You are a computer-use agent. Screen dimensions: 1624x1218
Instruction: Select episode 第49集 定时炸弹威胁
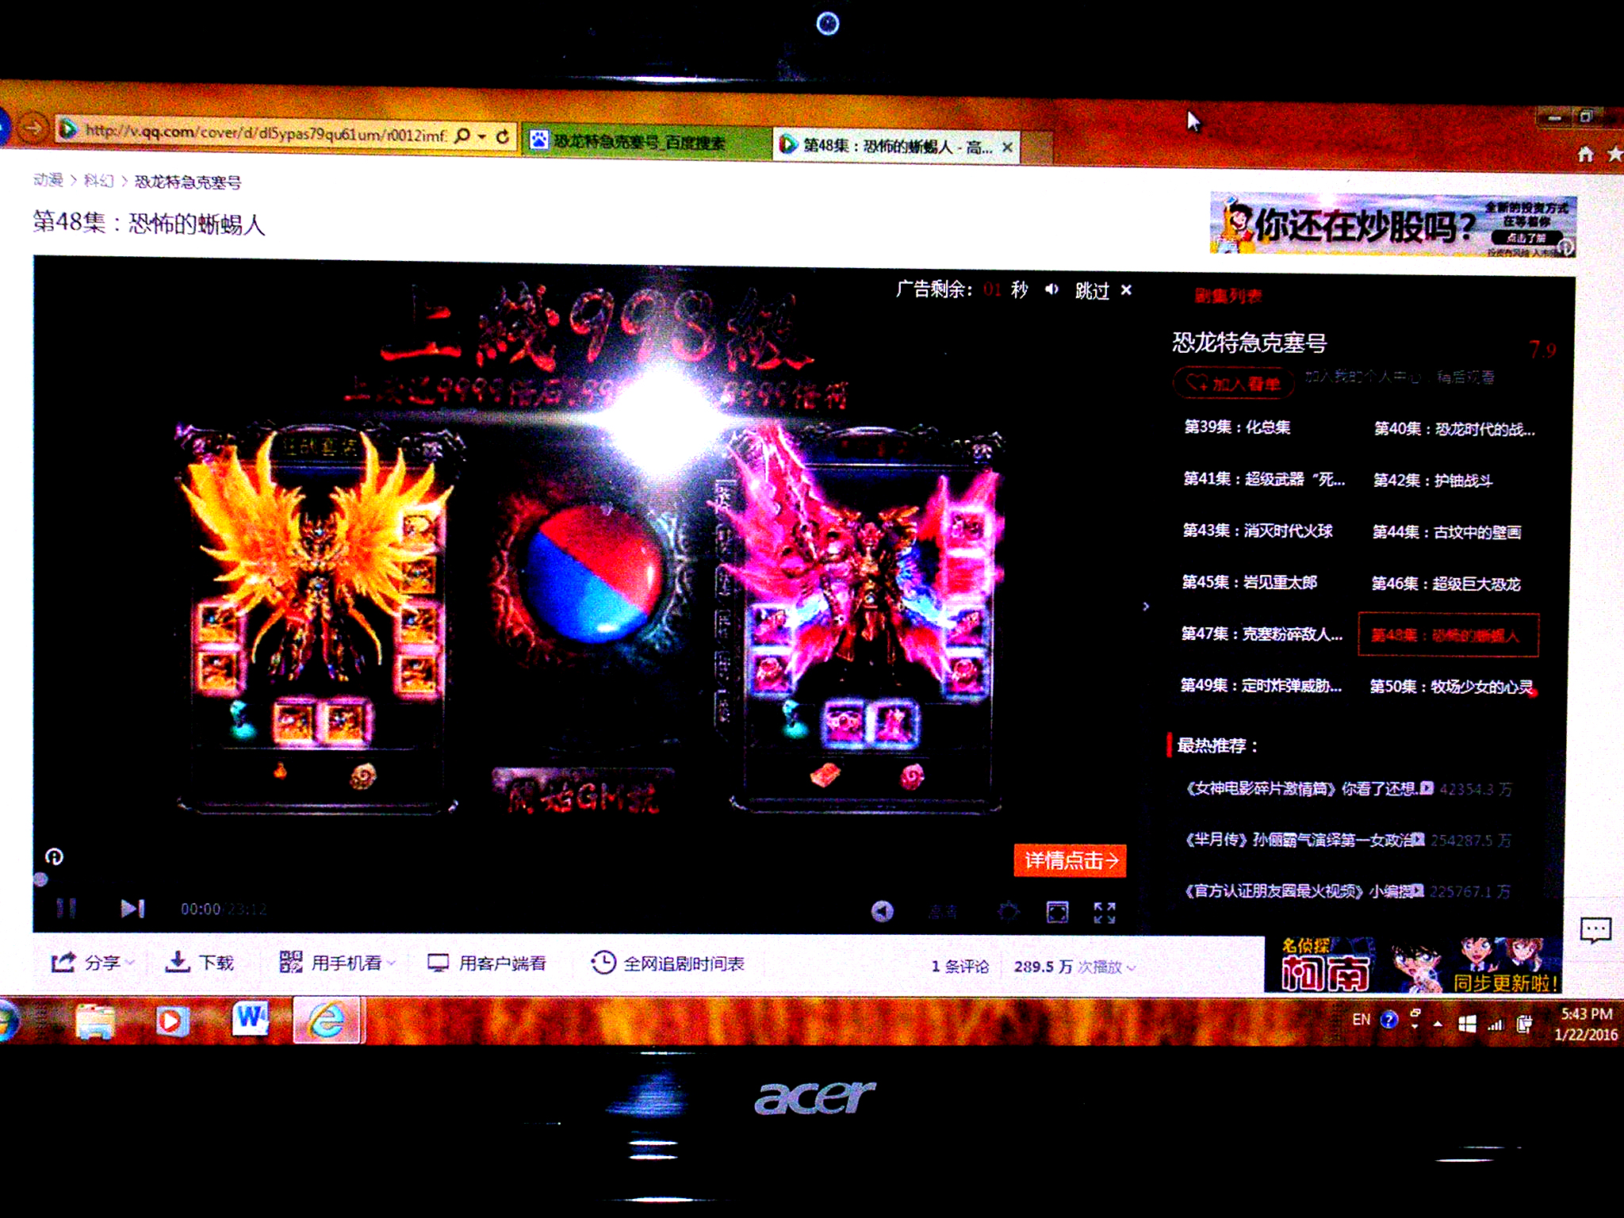point(1260,685)
